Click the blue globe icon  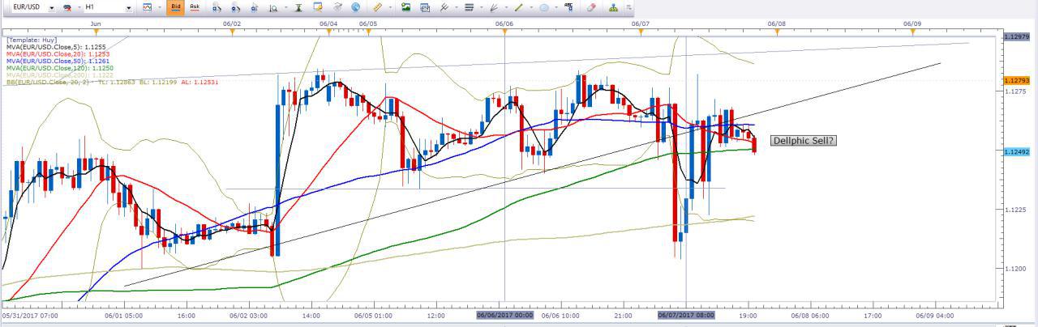click(x=356, y=7)
